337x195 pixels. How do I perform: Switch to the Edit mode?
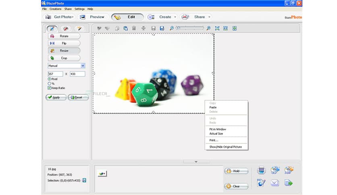pos(127,17)
